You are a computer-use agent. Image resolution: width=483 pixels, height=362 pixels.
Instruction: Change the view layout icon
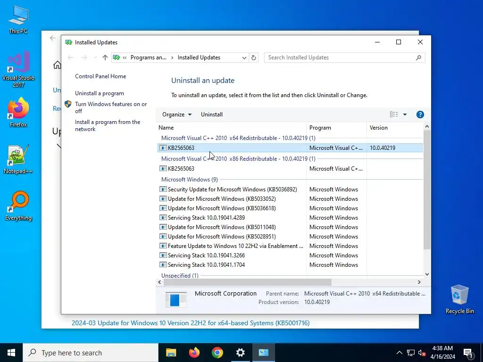[x=394, y=115]
